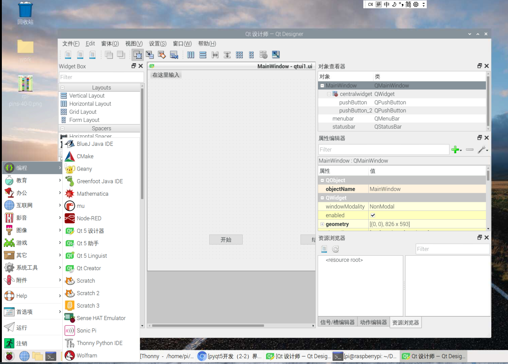This screenshot has height=364, width=508.
Task: Collapse the MainWindow node in object tree
Action: [322, 86]
